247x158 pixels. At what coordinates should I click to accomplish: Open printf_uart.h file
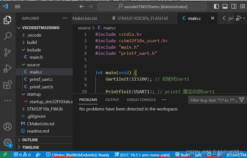tap(44, 87)
